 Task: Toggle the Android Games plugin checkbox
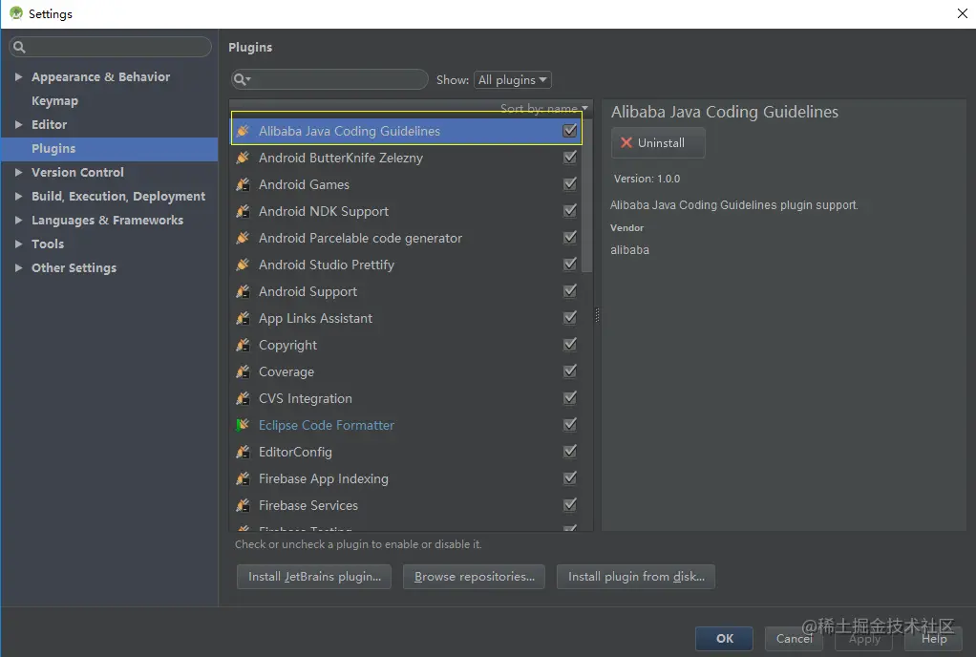569,184
